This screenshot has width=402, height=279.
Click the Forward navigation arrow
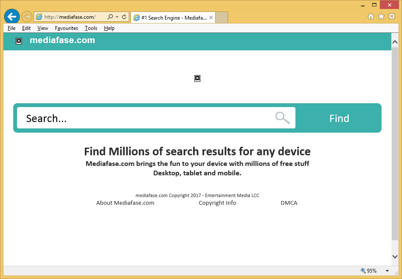pyautogui.click(x=26, y=17)
